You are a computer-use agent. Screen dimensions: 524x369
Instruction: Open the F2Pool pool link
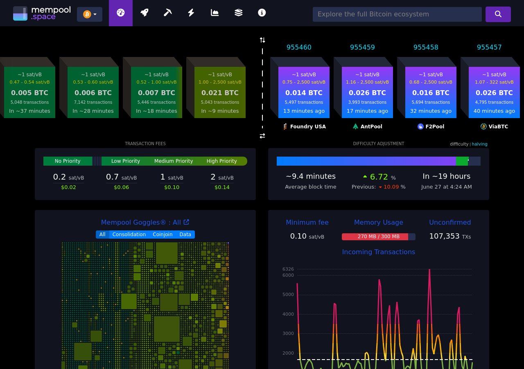coord(431,127)
